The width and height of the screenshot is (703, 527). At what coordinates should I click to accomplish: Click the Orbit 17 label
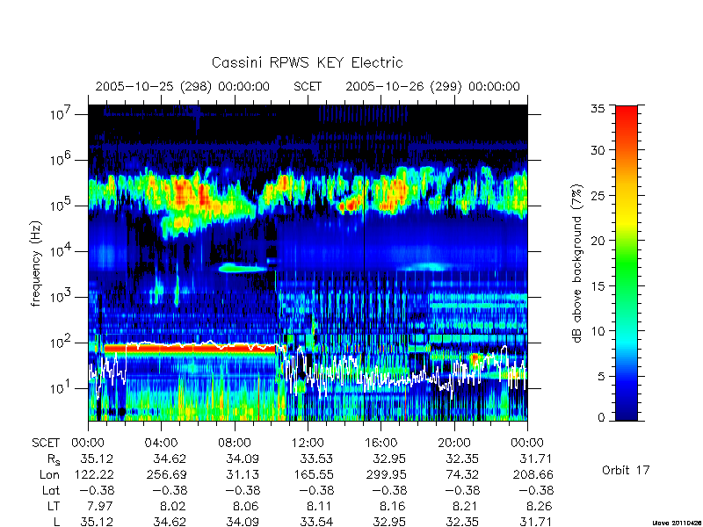(626, 471)
